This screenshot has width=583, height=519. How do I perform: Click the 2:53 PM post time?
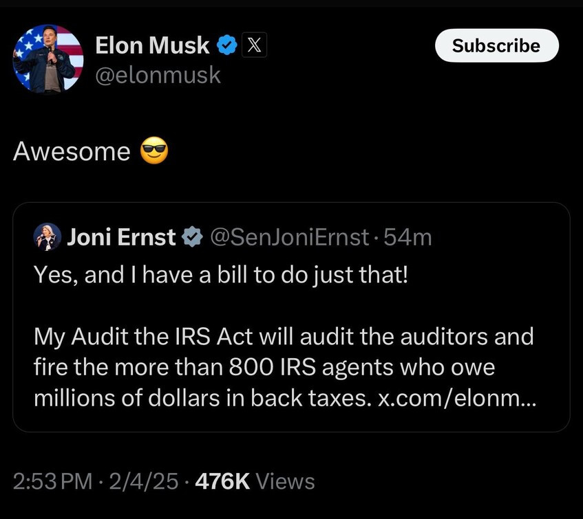[x=52, y=481]
